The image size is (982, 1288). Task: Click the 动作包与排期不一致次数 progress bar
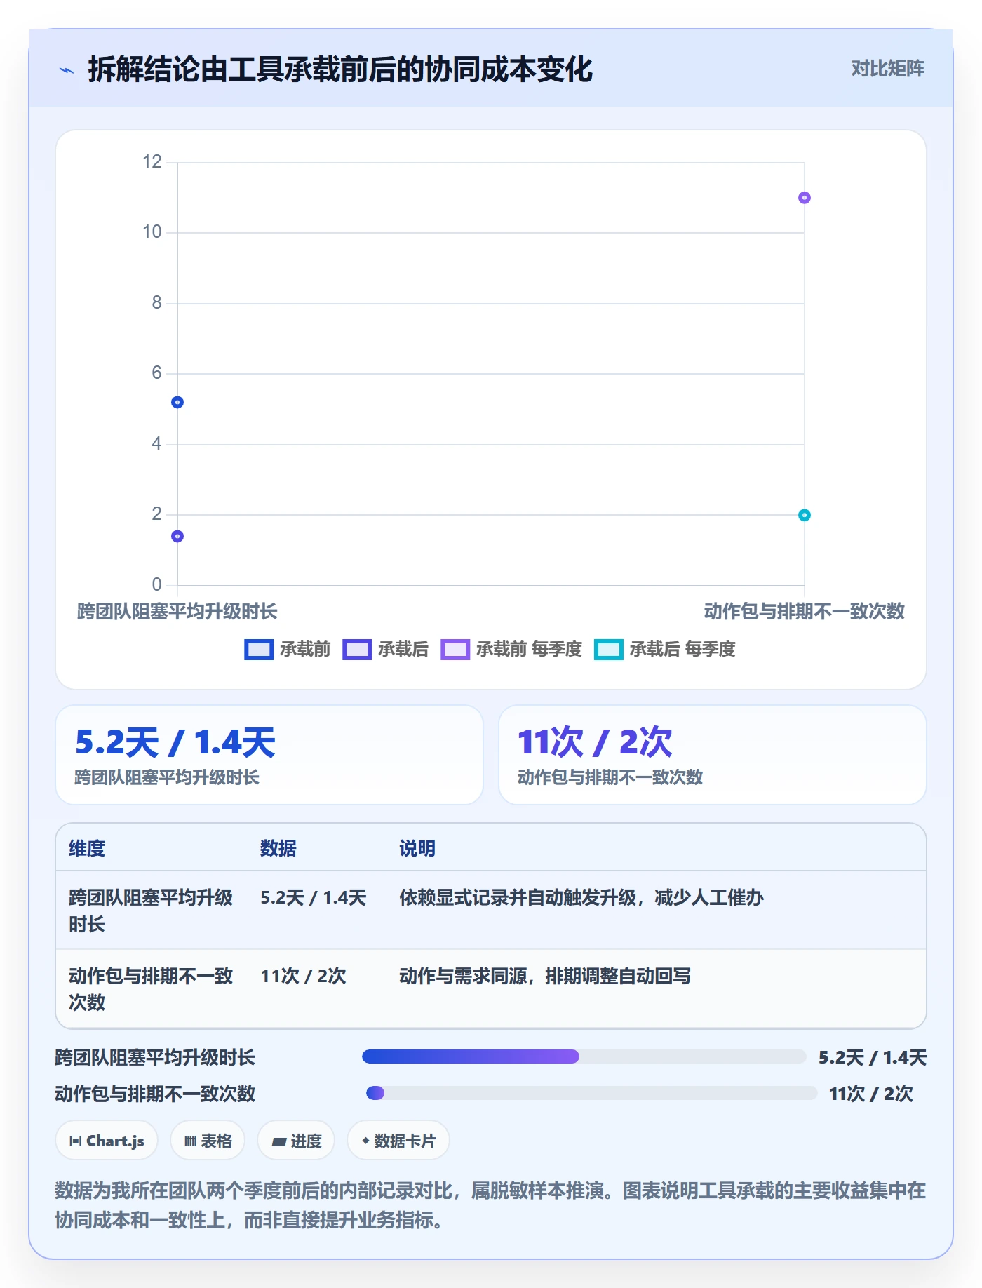coord(591,1093)
